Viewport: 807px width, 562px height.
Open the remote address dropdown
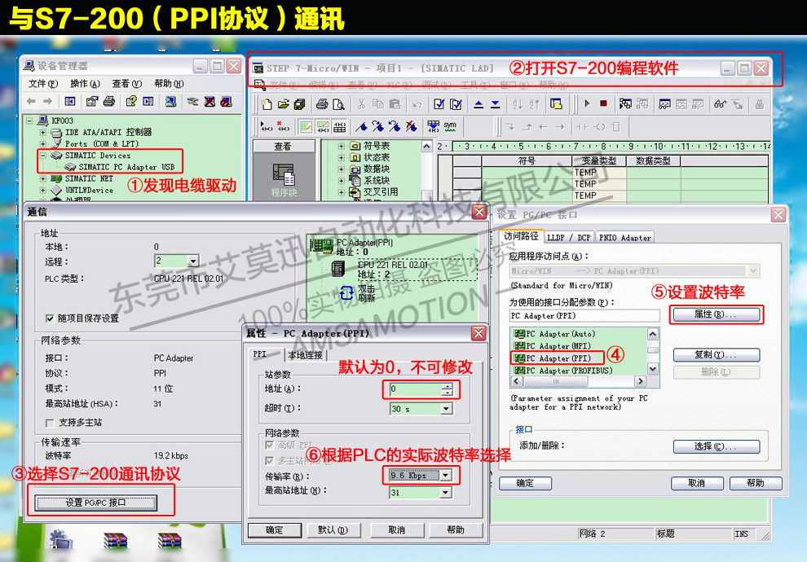193,261
